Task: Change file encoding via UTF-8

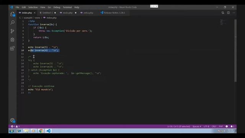Action: [206, 127]
